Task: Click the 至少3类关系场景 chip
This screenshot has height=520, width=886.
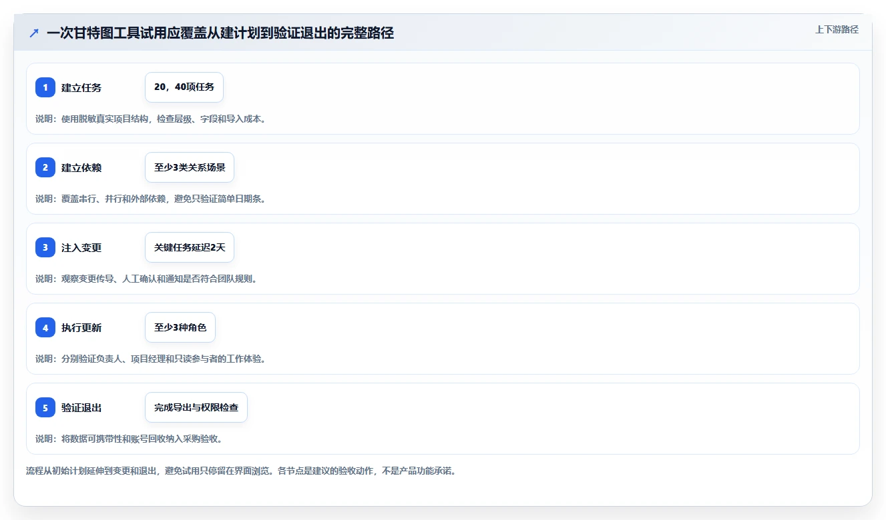Action: click(x=190, y=167)
